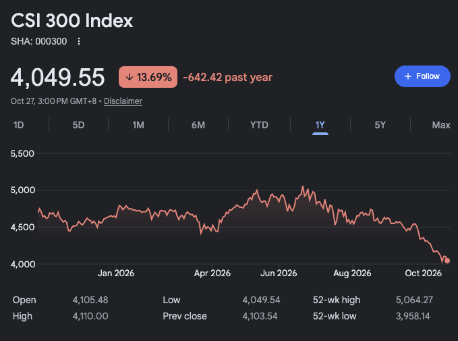Click the end-of-line marker dot on the chart
458x341 pixels.
(x=447, y=261)
